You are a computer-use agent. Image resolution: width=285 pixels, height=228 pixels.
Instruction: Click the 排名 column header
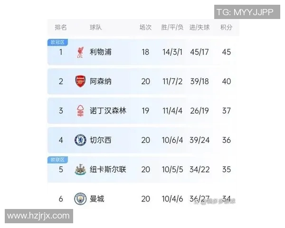[61, 27]
